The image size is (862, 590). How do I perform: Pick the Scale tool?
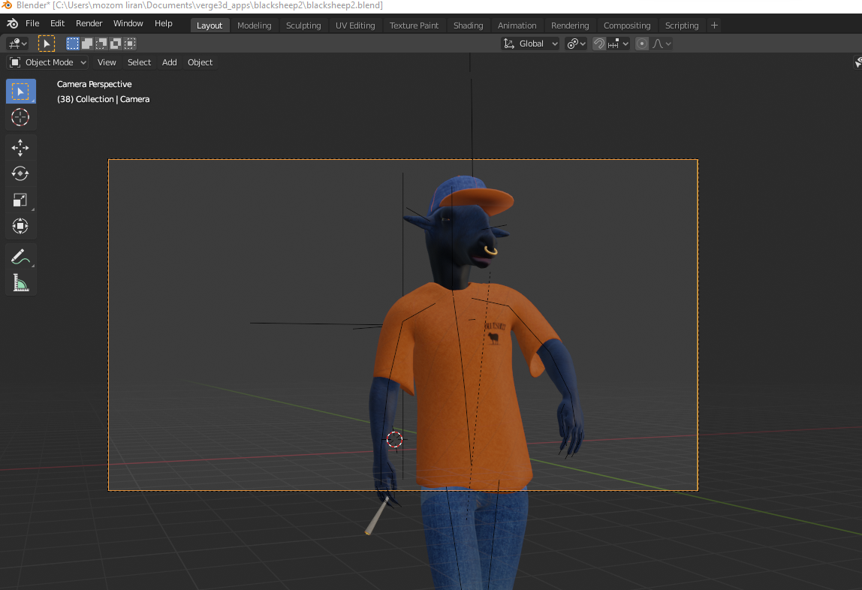tap(20, 200)
